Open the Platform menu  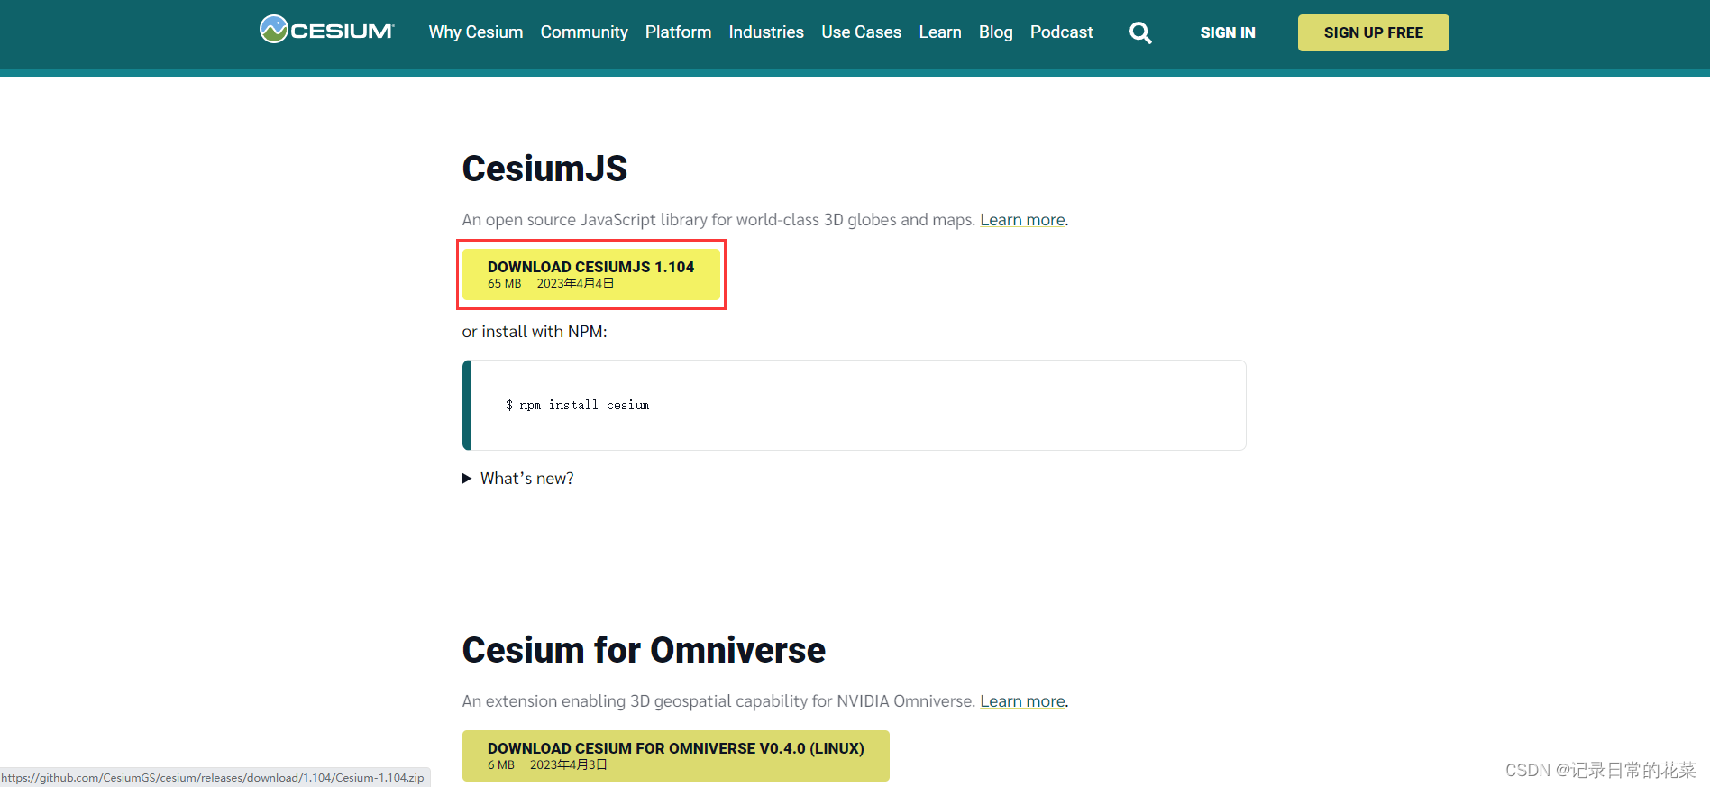(x=678, y=32)
